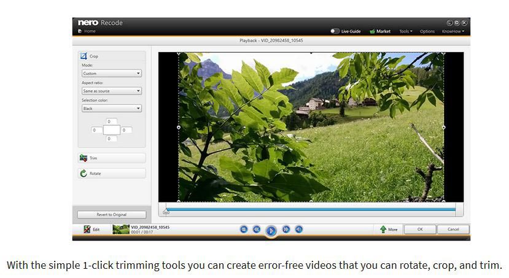Viewport: 509px width, 278px height.
Task: Toggle the Live Guide switch
Action: 335,31
